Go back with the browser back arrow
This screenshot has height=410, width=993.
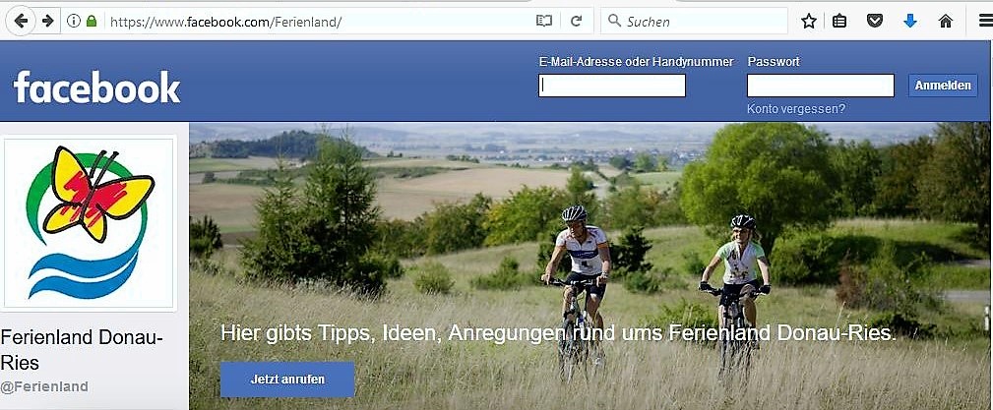coord(21,21)
